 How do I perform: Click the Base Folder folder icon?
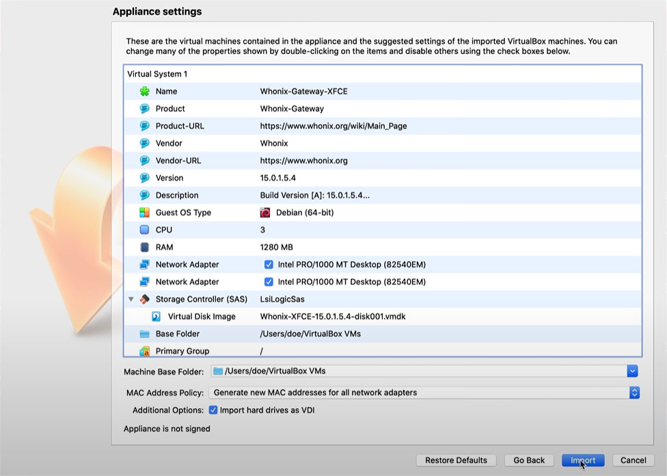[145, 334]
